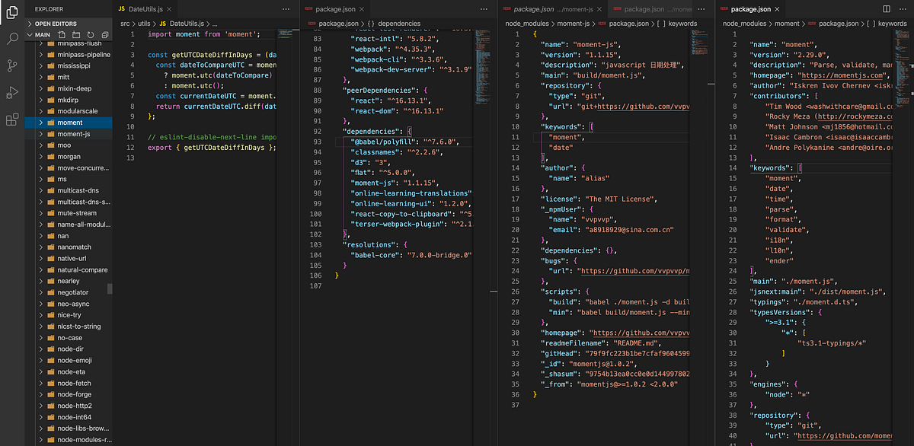Select the rightmost package.json tab
Image resolution: width=914 pixels, height=446 pixels.
pos(750,11)
